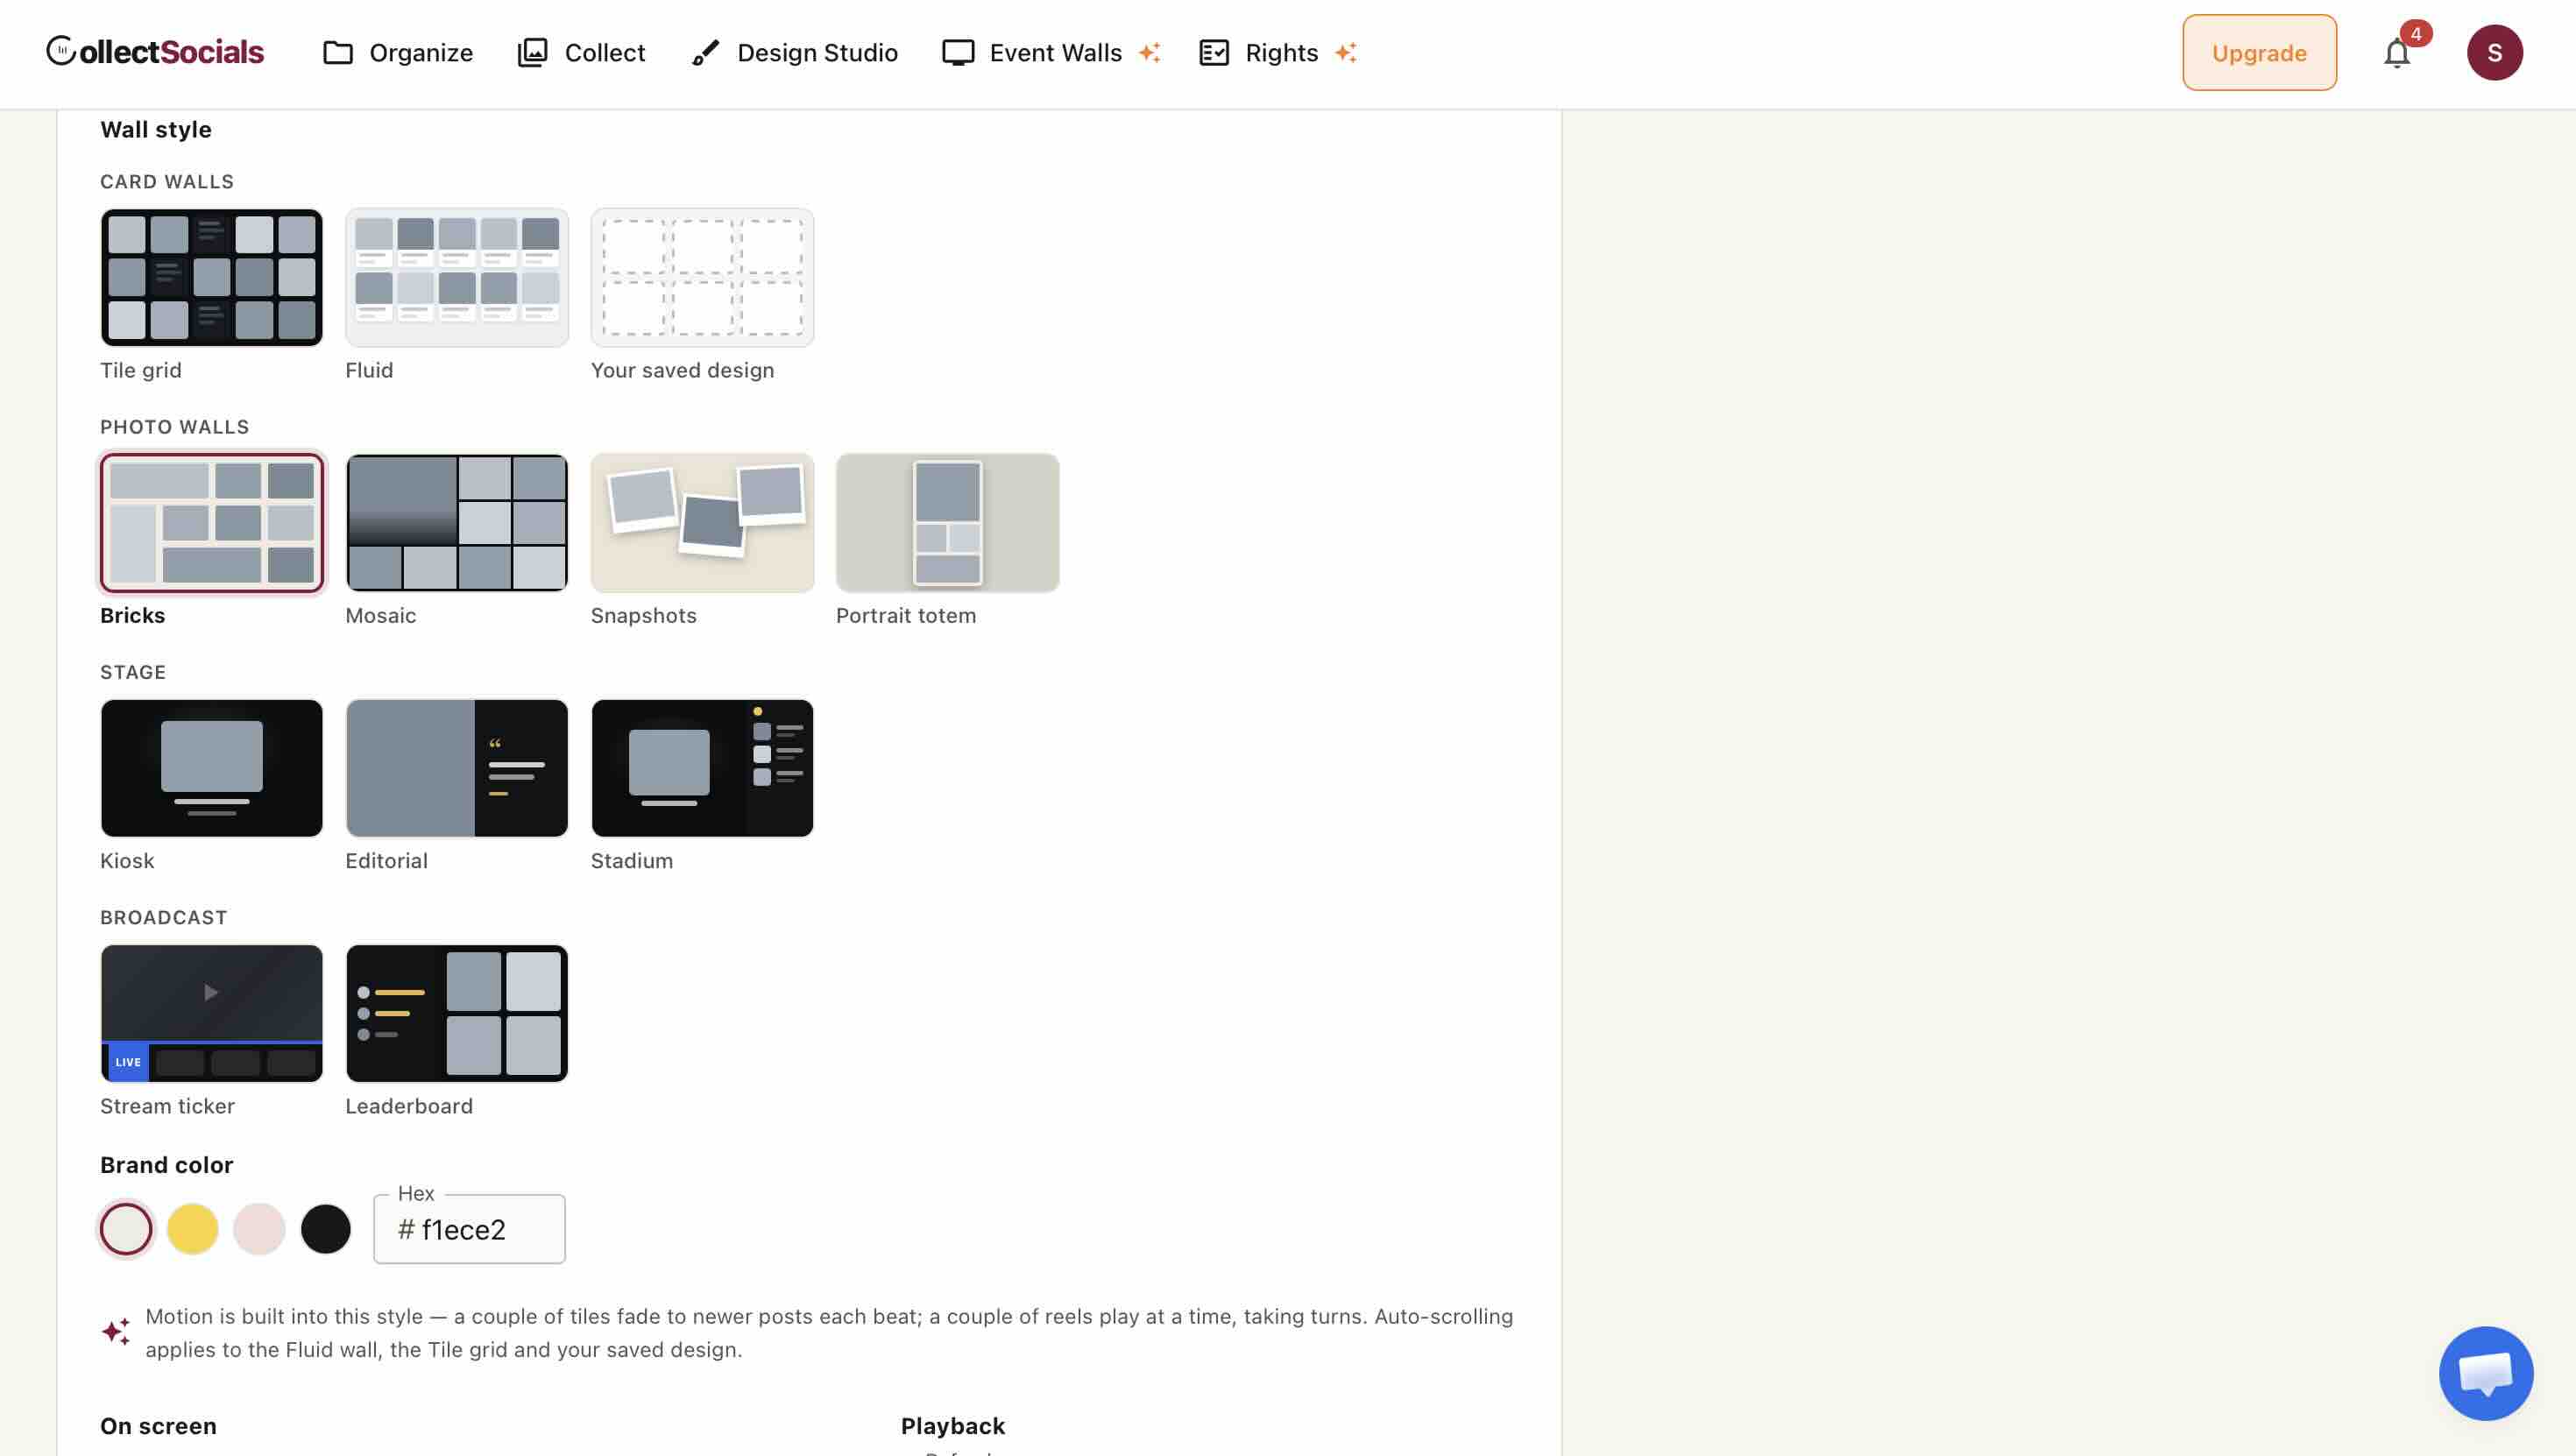Click the sparkle icon next to Rights
Viewport: 2576px width, 1456px height.
point(1346,52)
